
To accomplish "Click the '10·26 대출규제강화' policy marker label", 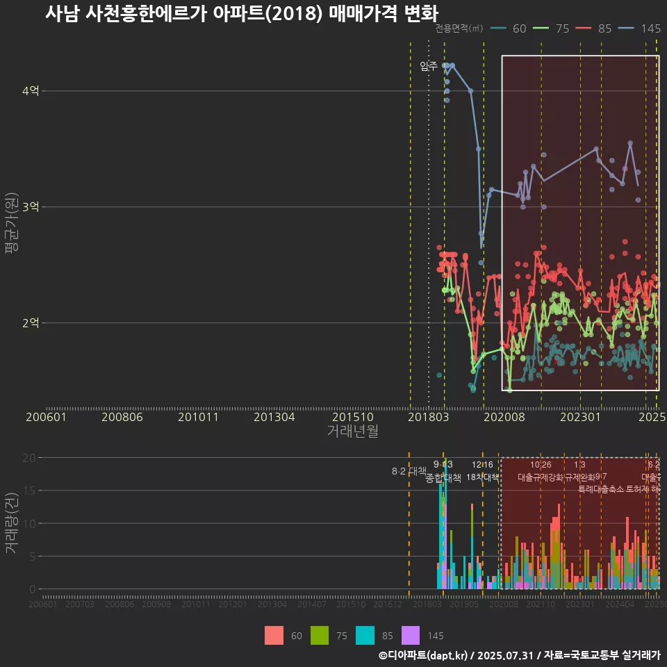I will tap(541, 471).
